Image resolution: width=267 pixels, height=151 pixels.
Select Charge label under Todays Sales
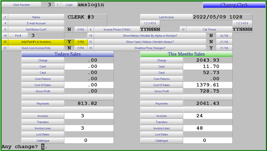pyautogui.click(x=43, y=60)
